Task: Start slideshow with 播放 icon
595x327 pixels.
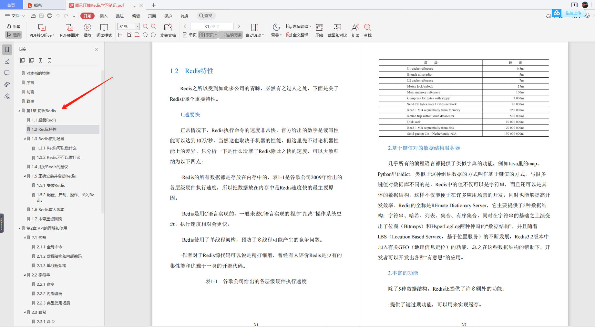Action: click(x=87, y=31)
